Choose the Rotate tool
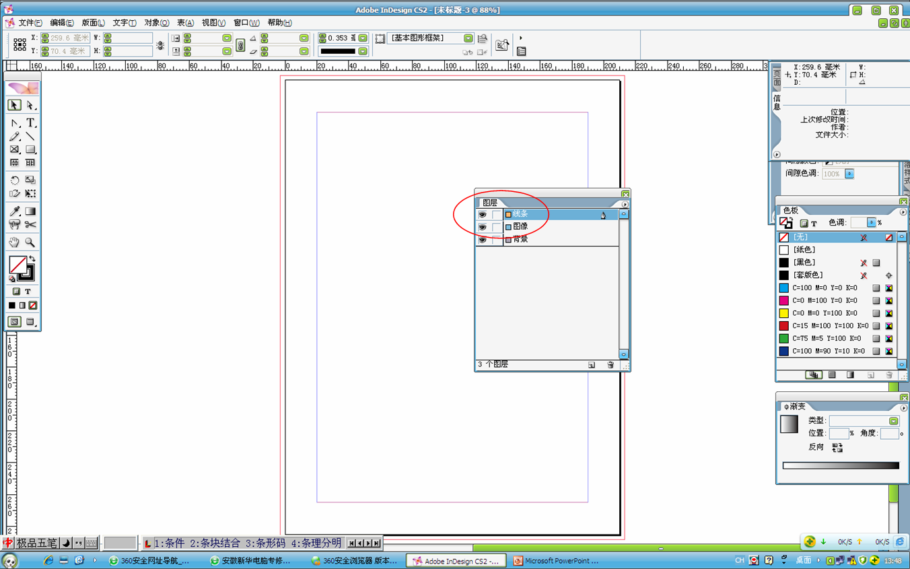Image resolution: width=910 pixels, height=569 pixels. pyautogui.click(x=14, y=180)
